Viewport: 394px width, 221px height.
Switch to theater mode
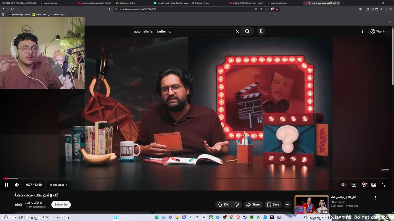point(374,185)
